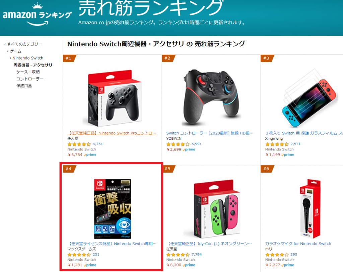Open the 衝撃吸収 film product image
The width and height of the screenshot is (343, 272).
(113, 209)
